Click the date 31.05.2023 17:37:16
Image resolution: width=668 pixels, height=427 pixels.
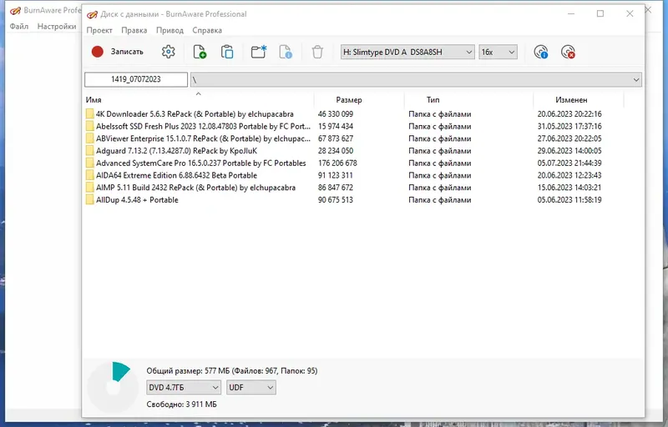(x=569, y=126)
